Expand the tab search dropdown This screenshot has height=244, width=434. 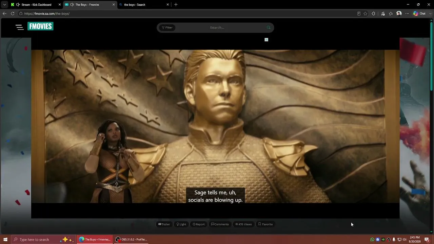tap(4, 5)
